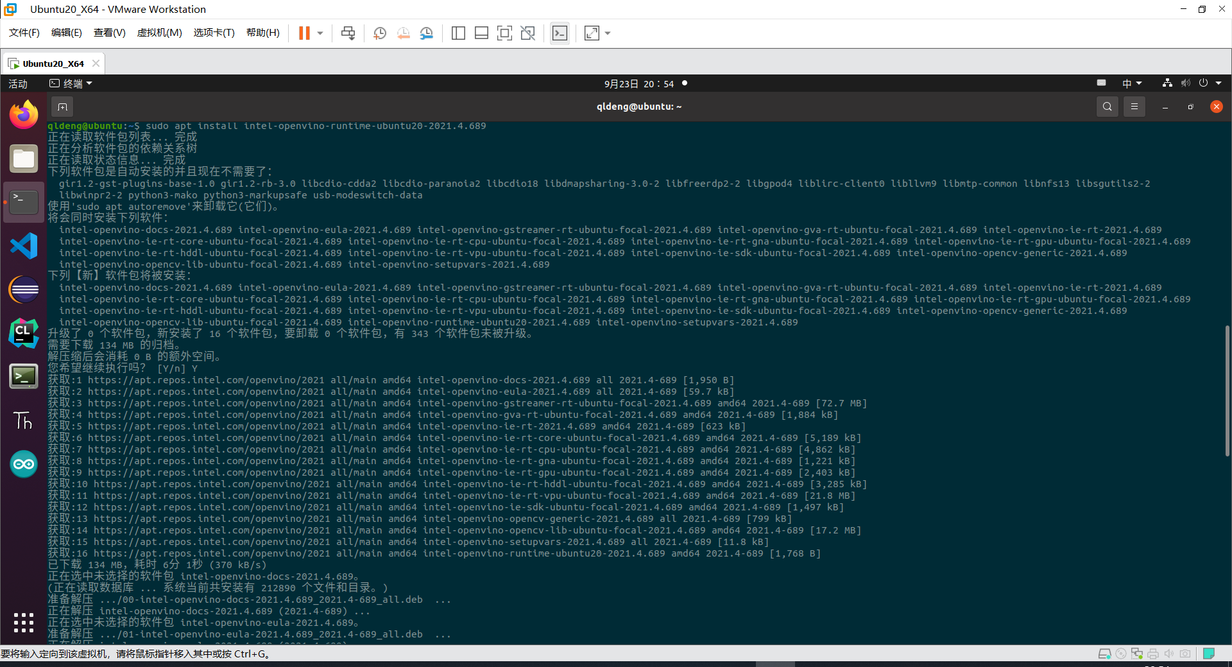Click the volume icon in Ubuntu top bar
This screenshot has height=667, width=1232.
(1185, 83)
